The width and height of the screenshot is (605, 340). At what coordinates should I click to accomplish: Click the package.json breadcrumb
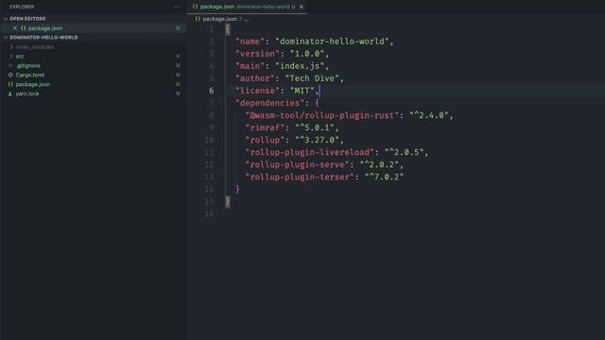coord(219,19)
